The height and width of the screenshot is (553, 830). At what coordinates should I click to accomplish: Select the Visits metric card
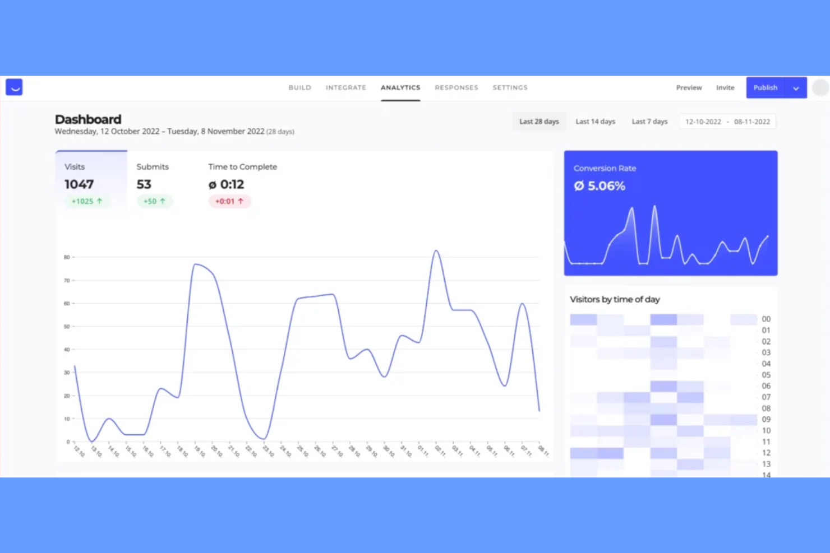pyautogui.click(x=91, y=182)
